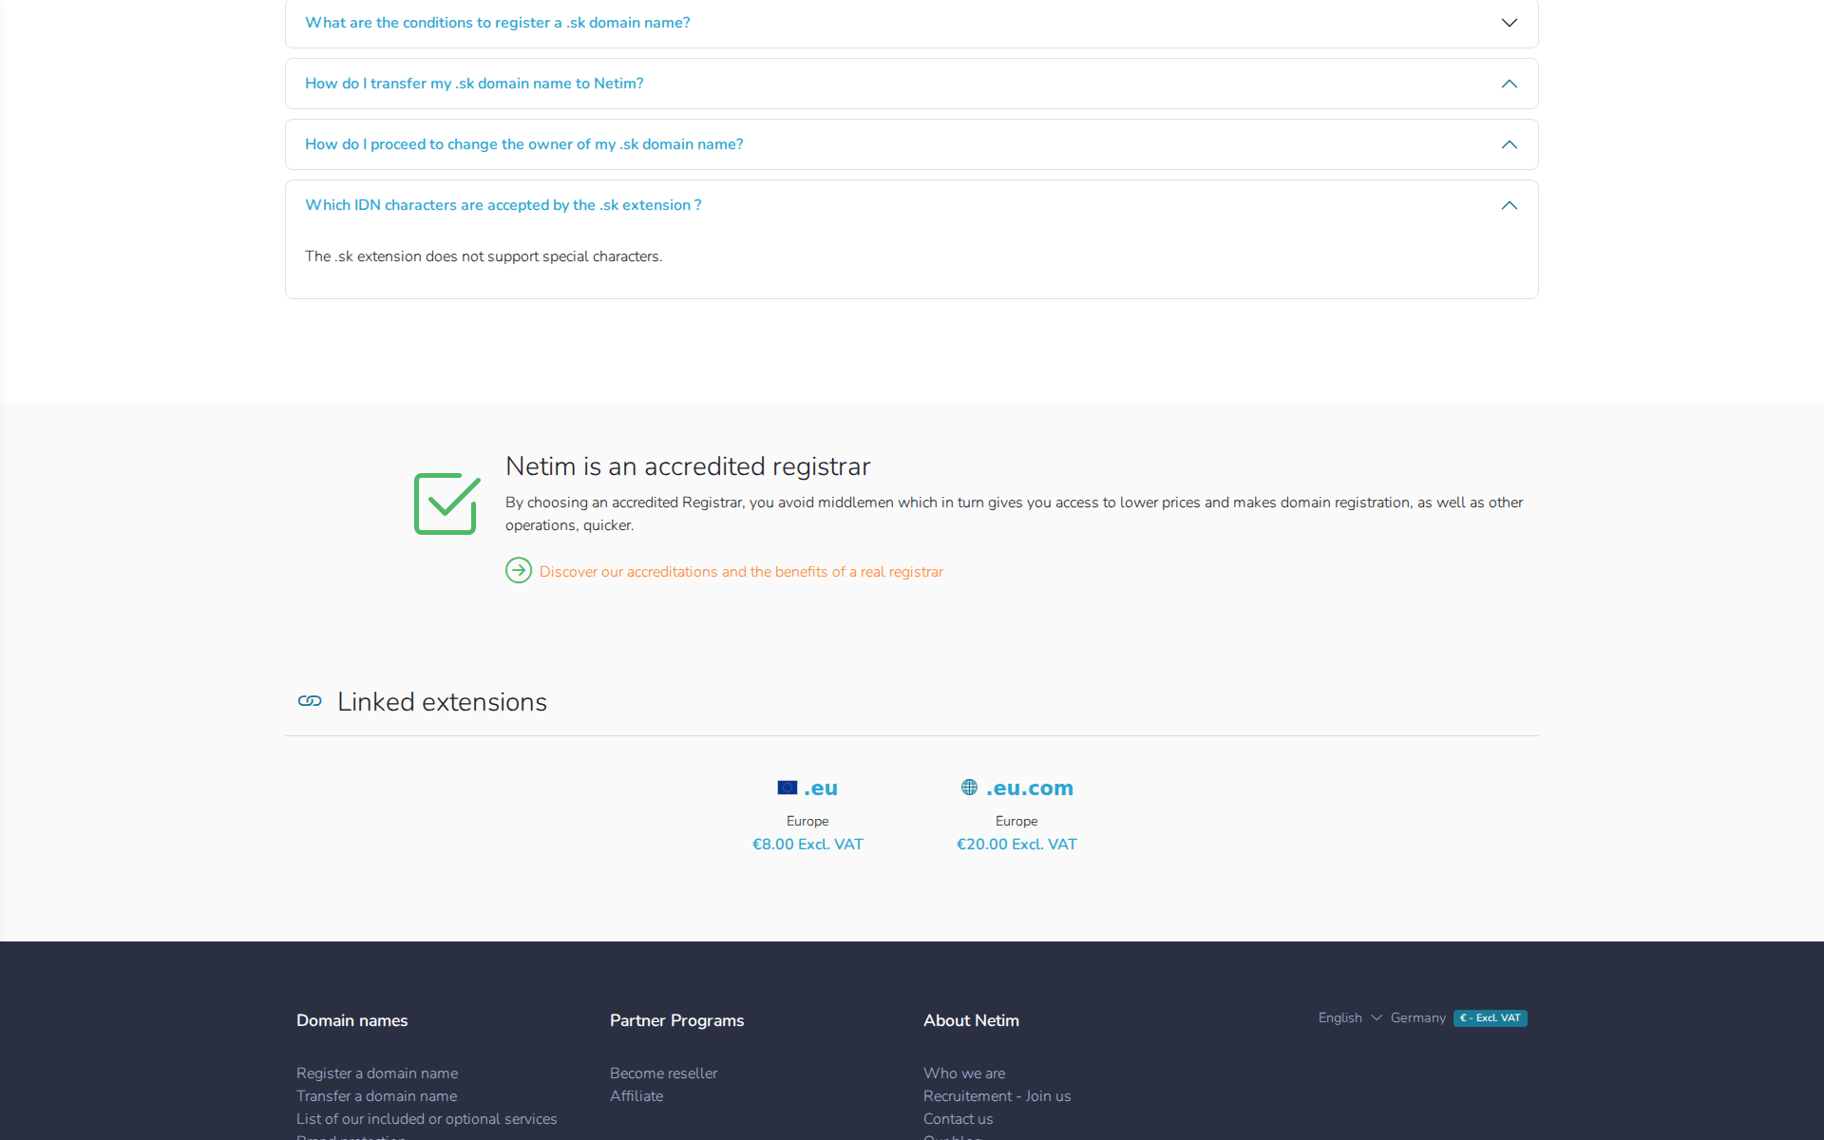Click the chain link icon by Linked extensions
Image resolution: width=1824 pixels, height=1140 pixels.
[310, 701]
